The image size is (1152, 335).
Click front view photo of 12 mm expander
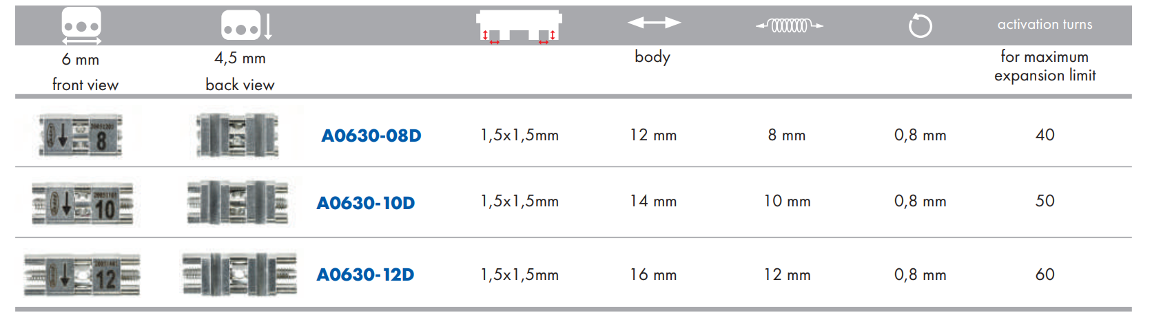coord(82,275)
